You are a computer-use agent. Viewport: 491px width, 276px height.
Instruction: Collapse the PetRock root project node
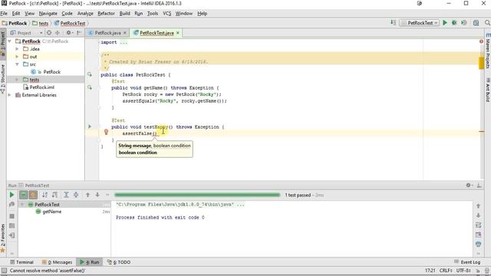pos(10,41)
